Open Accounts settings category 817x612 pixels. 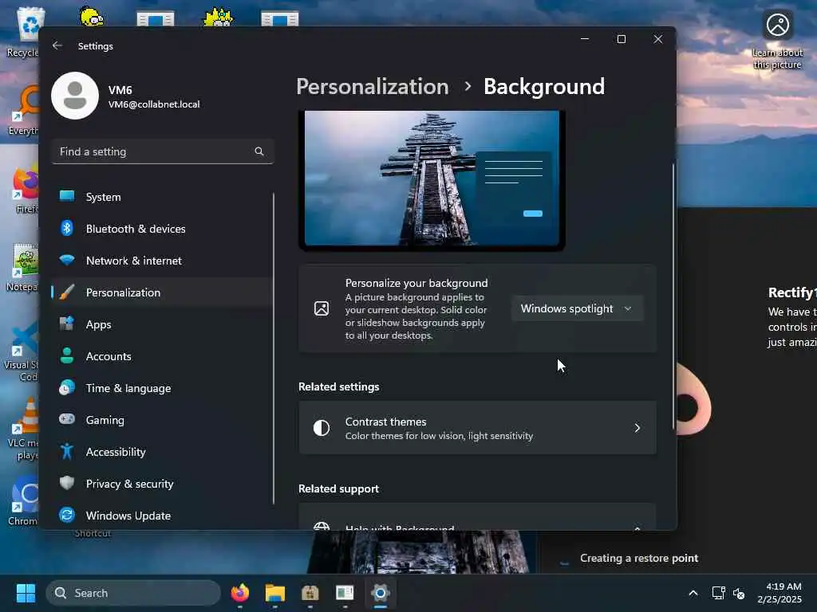[162, 356]
